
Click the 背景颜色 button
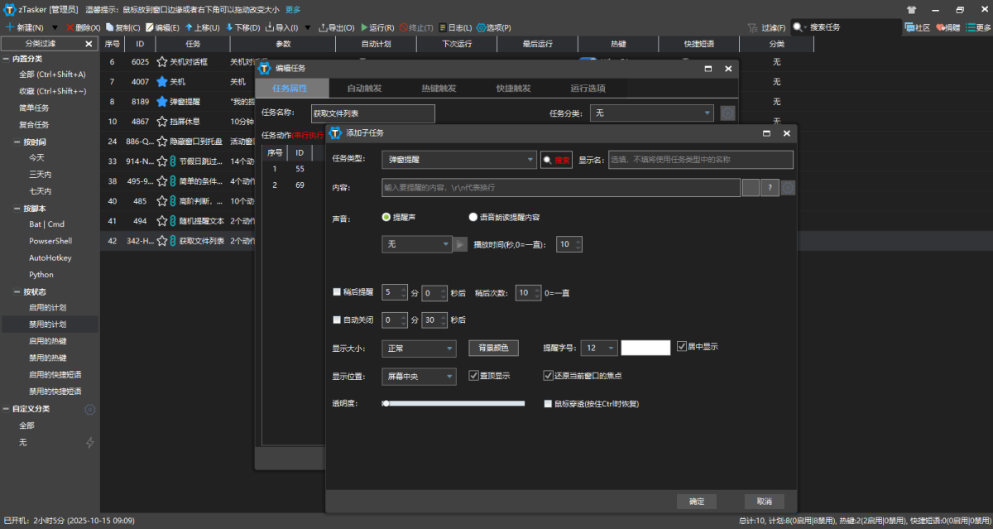pos(494,348)
